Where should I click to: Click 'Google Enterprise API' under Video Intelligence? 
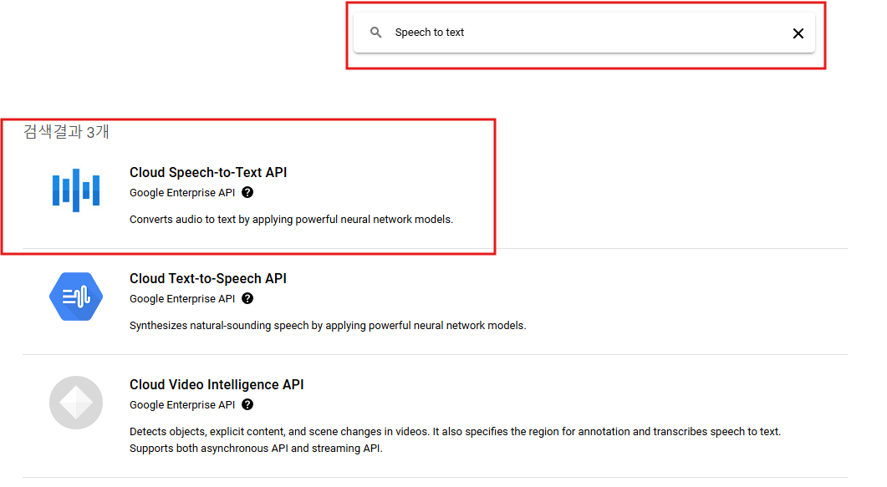tap(182, 405)
